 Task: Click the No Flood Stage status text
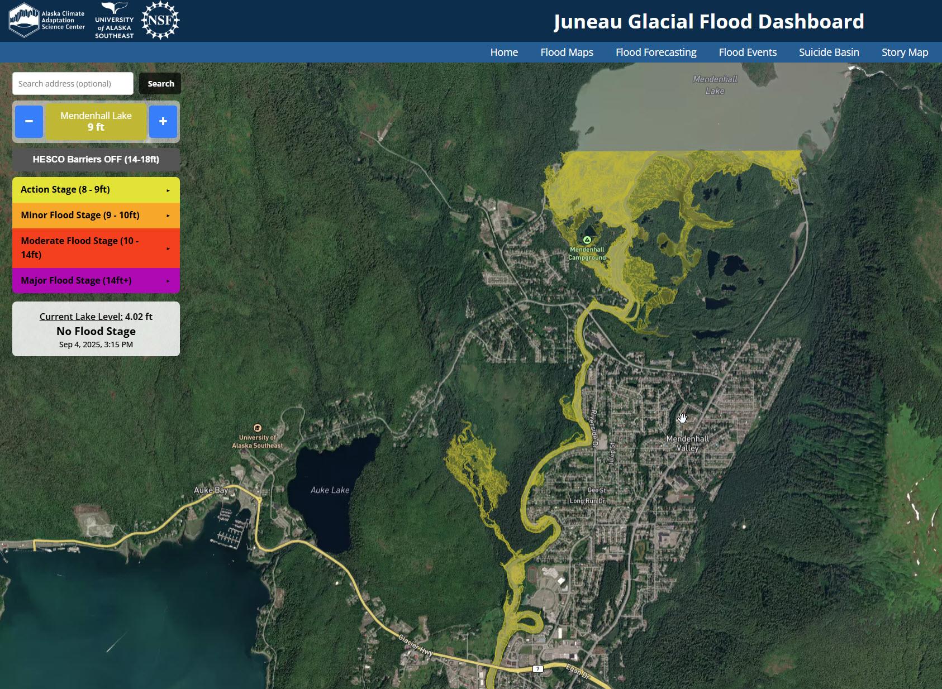click(96, 331)
